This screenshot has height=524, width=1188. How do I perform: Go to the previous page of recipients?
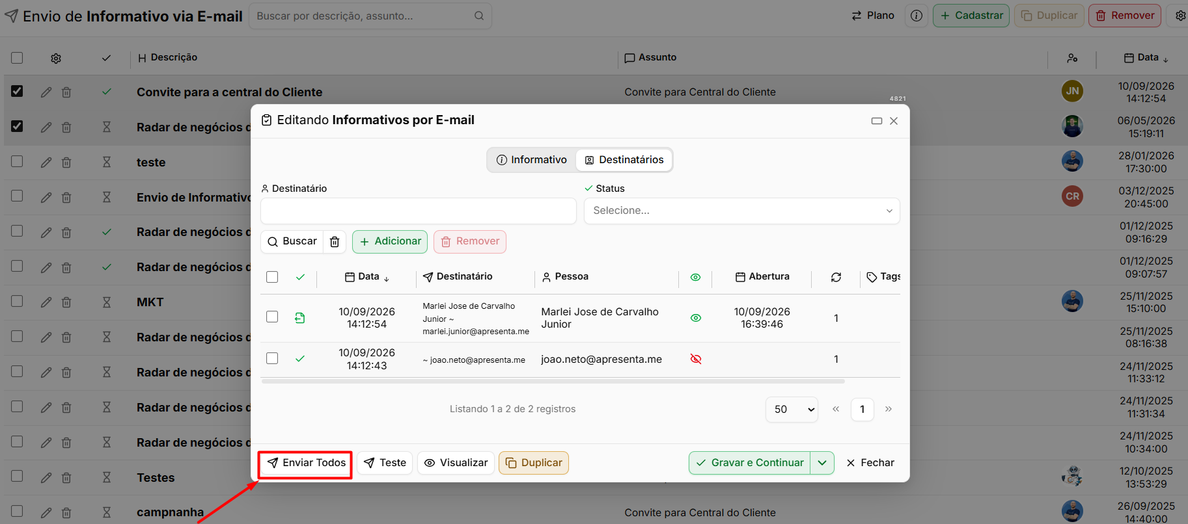pyautogui.click(x=836, y=410)
